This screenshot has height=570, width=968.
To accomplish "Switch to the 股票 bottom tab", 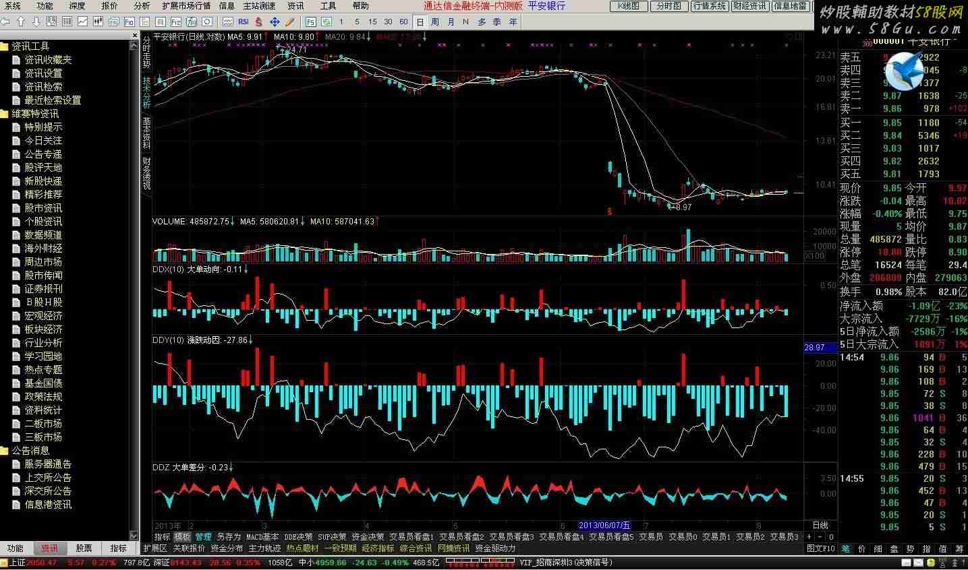I will coord(84,548).
